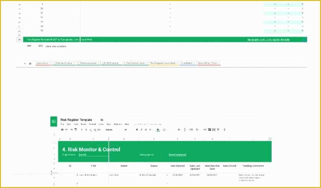
Task: Click the folder icon beside Risk Register Template
Action: (x=102, y=120)
